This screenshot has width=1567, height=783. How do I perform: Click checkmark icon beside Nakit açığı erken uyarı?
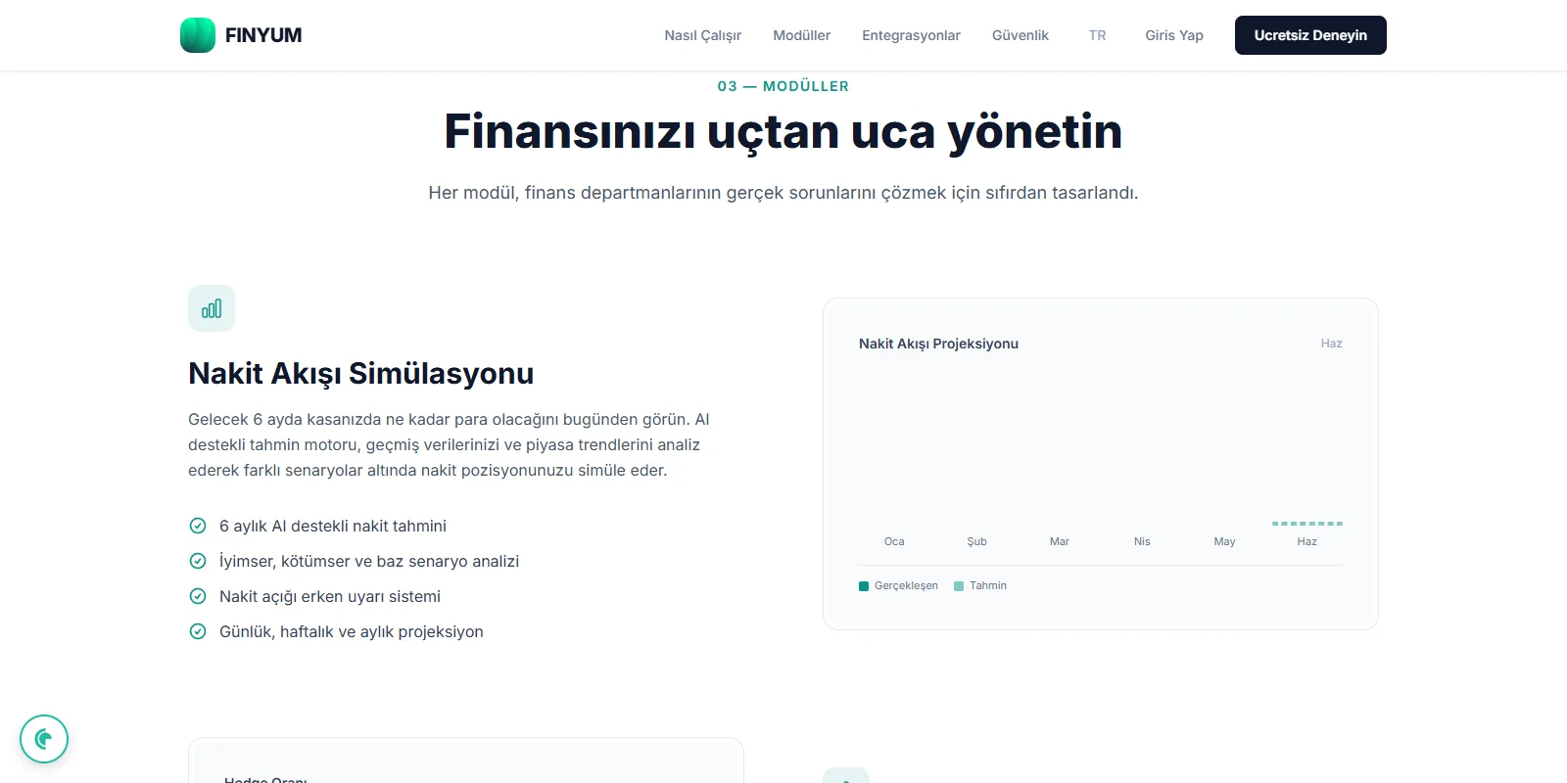(198, 596)
